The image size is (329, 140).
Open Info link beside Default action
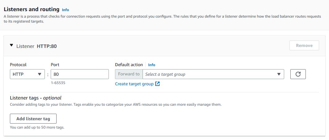(x=152, y=65)
